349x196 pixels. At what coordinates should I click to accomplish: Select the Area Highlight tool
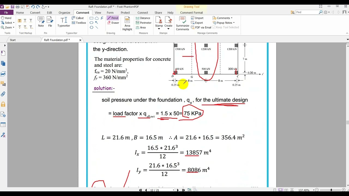[x=127, y=24]
